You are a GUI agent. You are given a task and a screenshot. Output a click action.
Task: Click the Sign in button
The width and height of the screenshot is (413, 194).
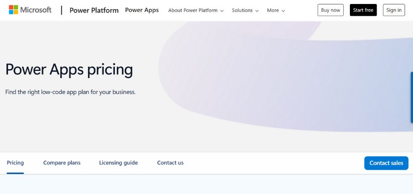[394, 10]
